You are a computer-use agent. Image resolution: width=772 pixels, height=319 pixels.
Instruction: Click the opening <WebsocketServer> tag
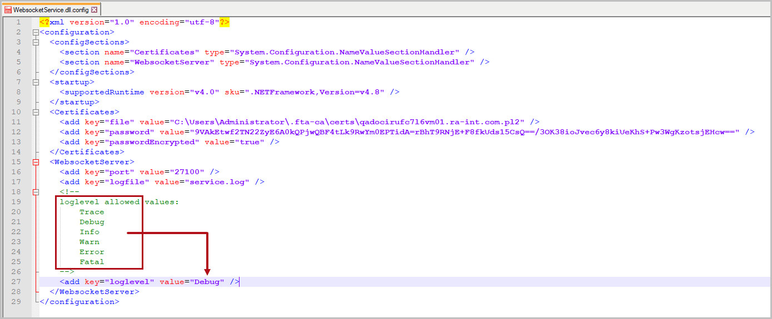pos(92,162)
